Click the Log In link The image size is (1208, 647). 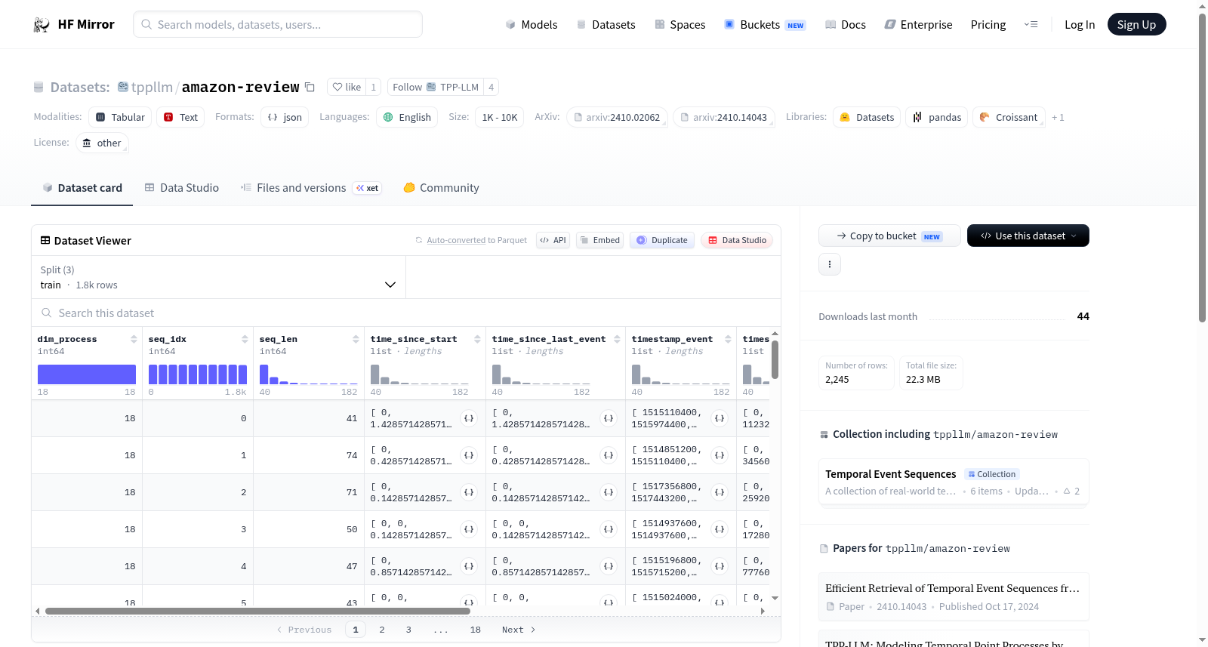click(x=1080, y=25)
